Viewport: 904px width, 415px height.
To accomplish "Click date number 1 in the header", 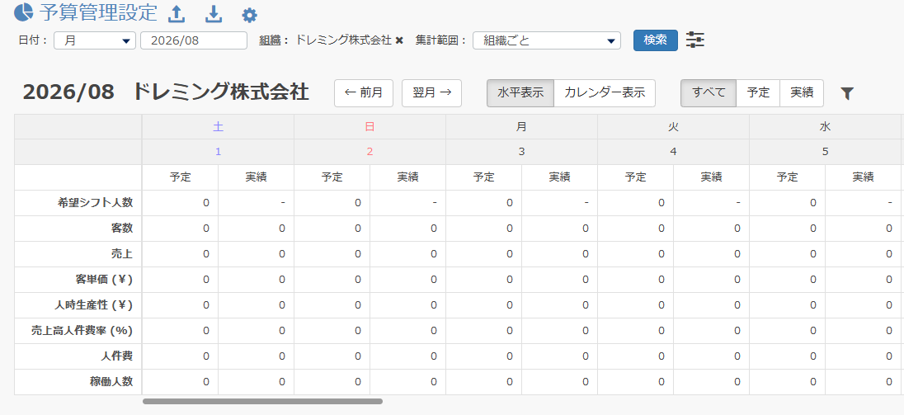I will click(218, 152).
